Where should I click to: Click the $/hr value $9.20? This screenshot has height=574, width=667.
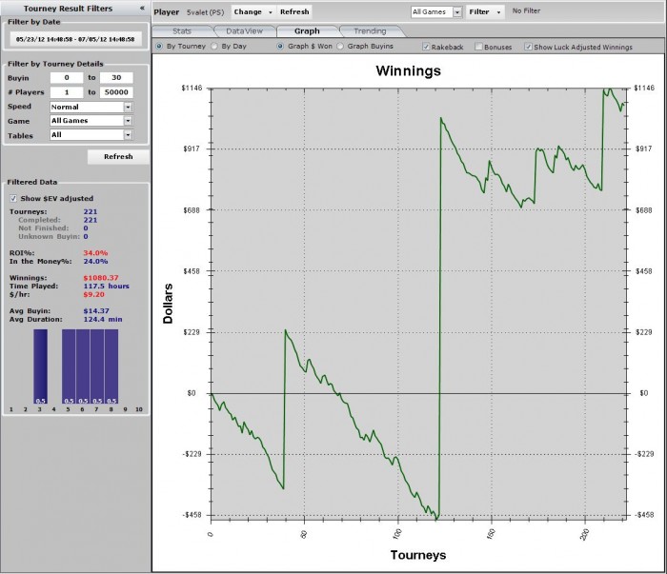click(x=93, y=294)
